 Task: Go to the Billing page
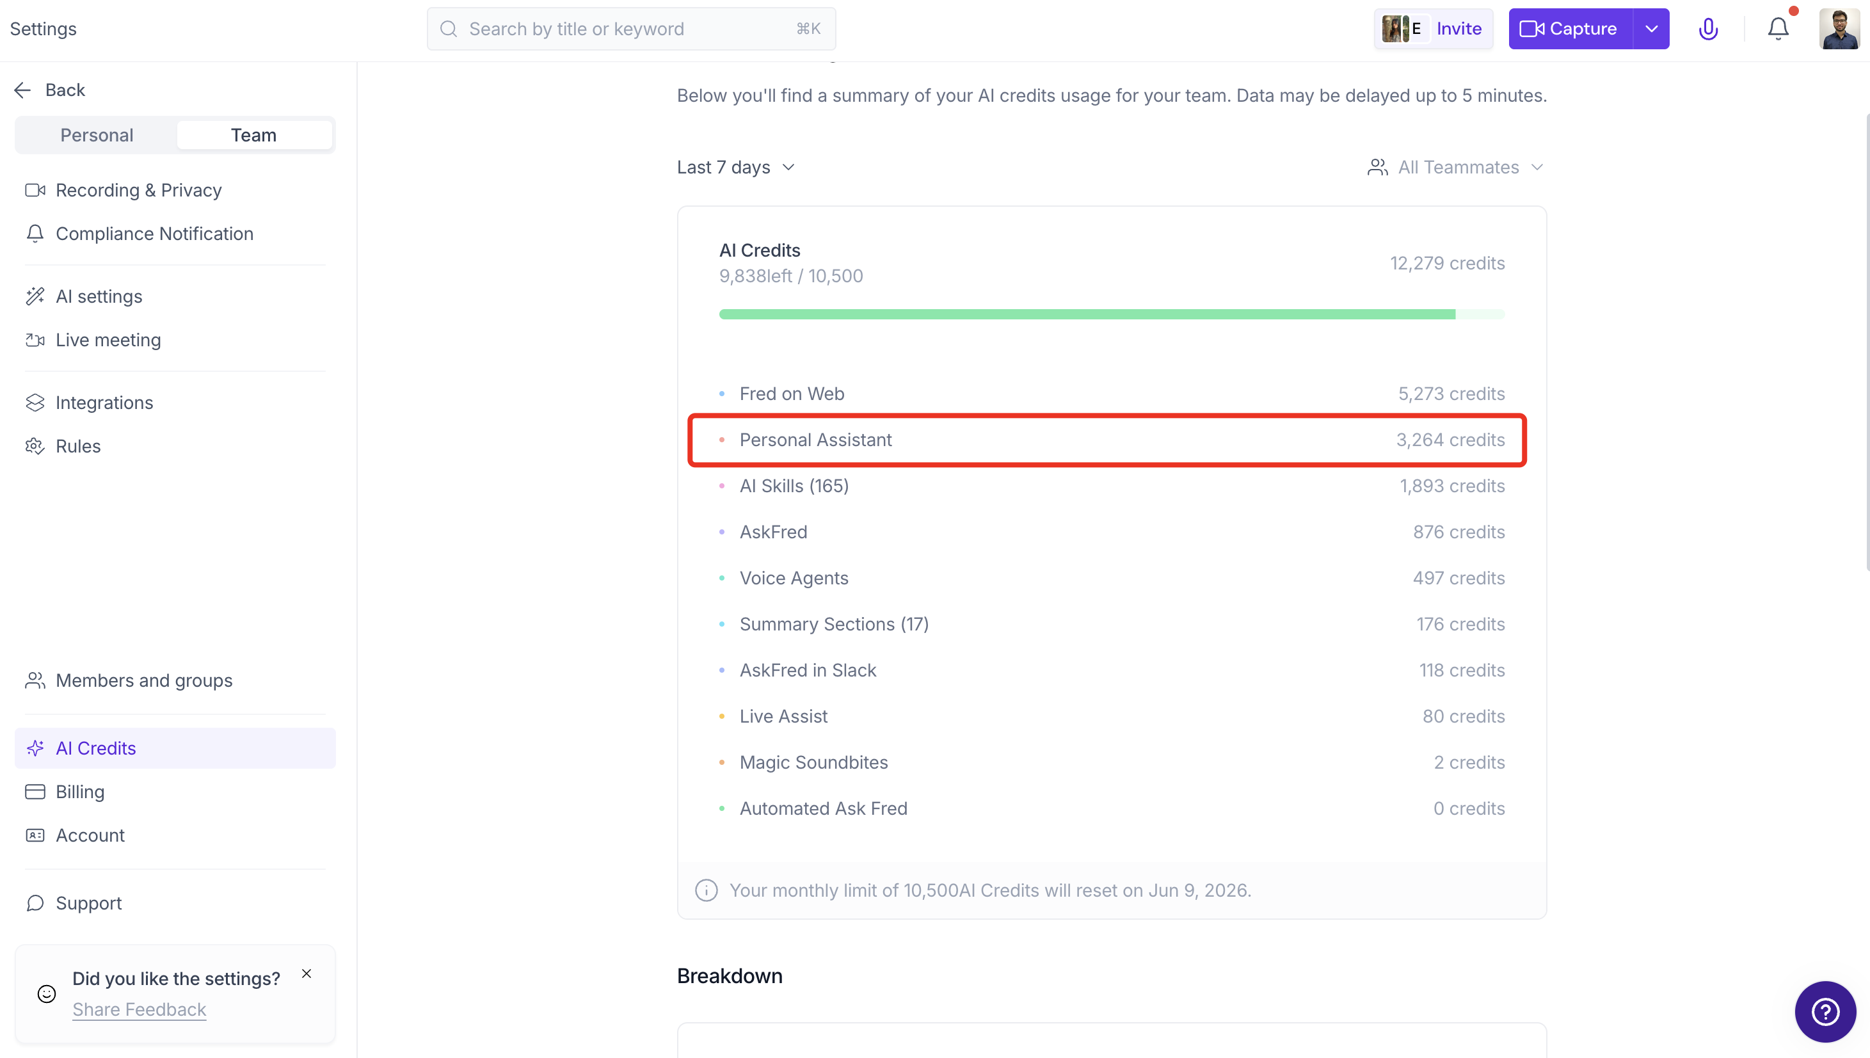click(174, 792)
